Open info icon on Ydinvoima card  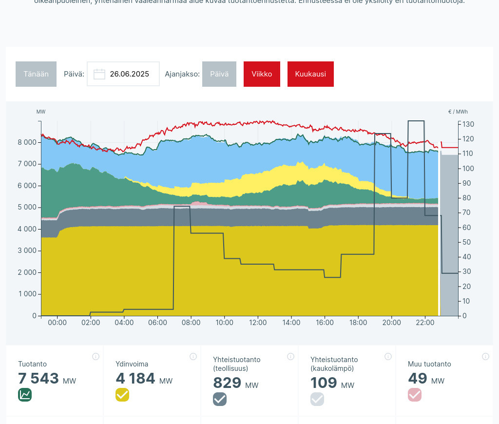pos(193,357)
